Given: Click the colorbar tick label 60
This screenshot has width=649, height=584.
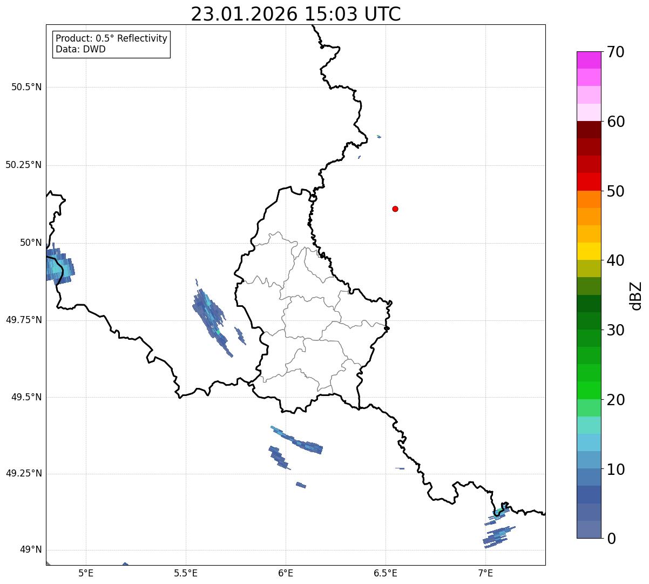Looking at the screenshot, I should click(616, 122).
